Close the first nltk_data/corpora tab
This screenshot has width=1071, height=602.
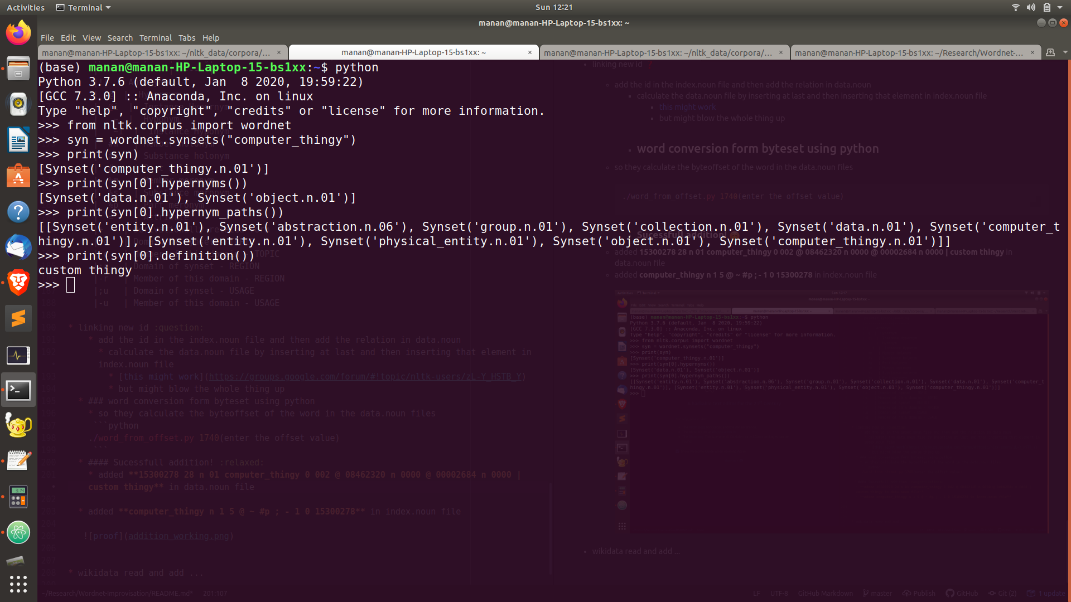coord(279,52)
